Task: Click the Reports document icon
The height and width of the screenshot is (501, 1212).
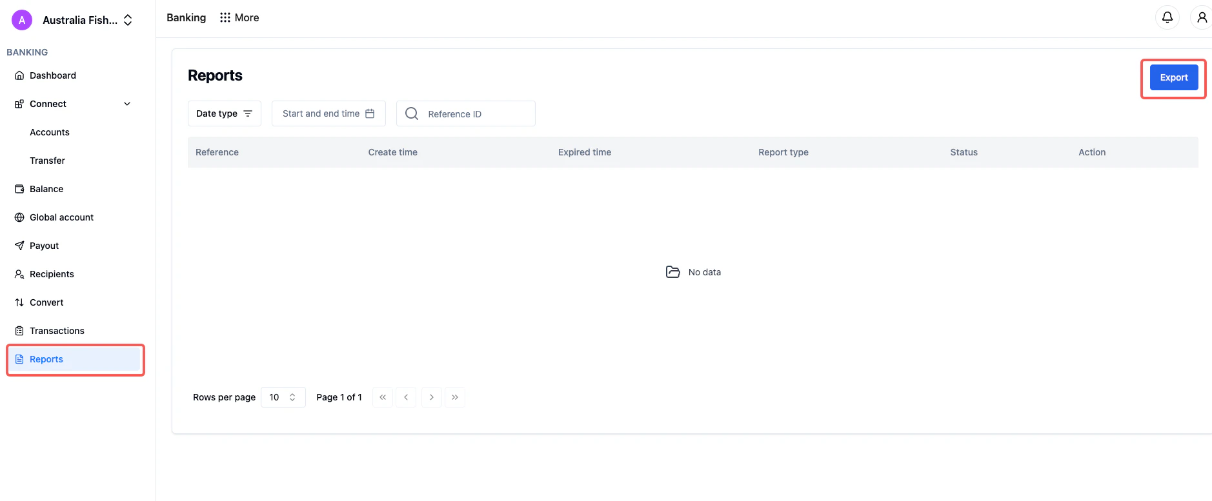Action: [x=19, y=359]
